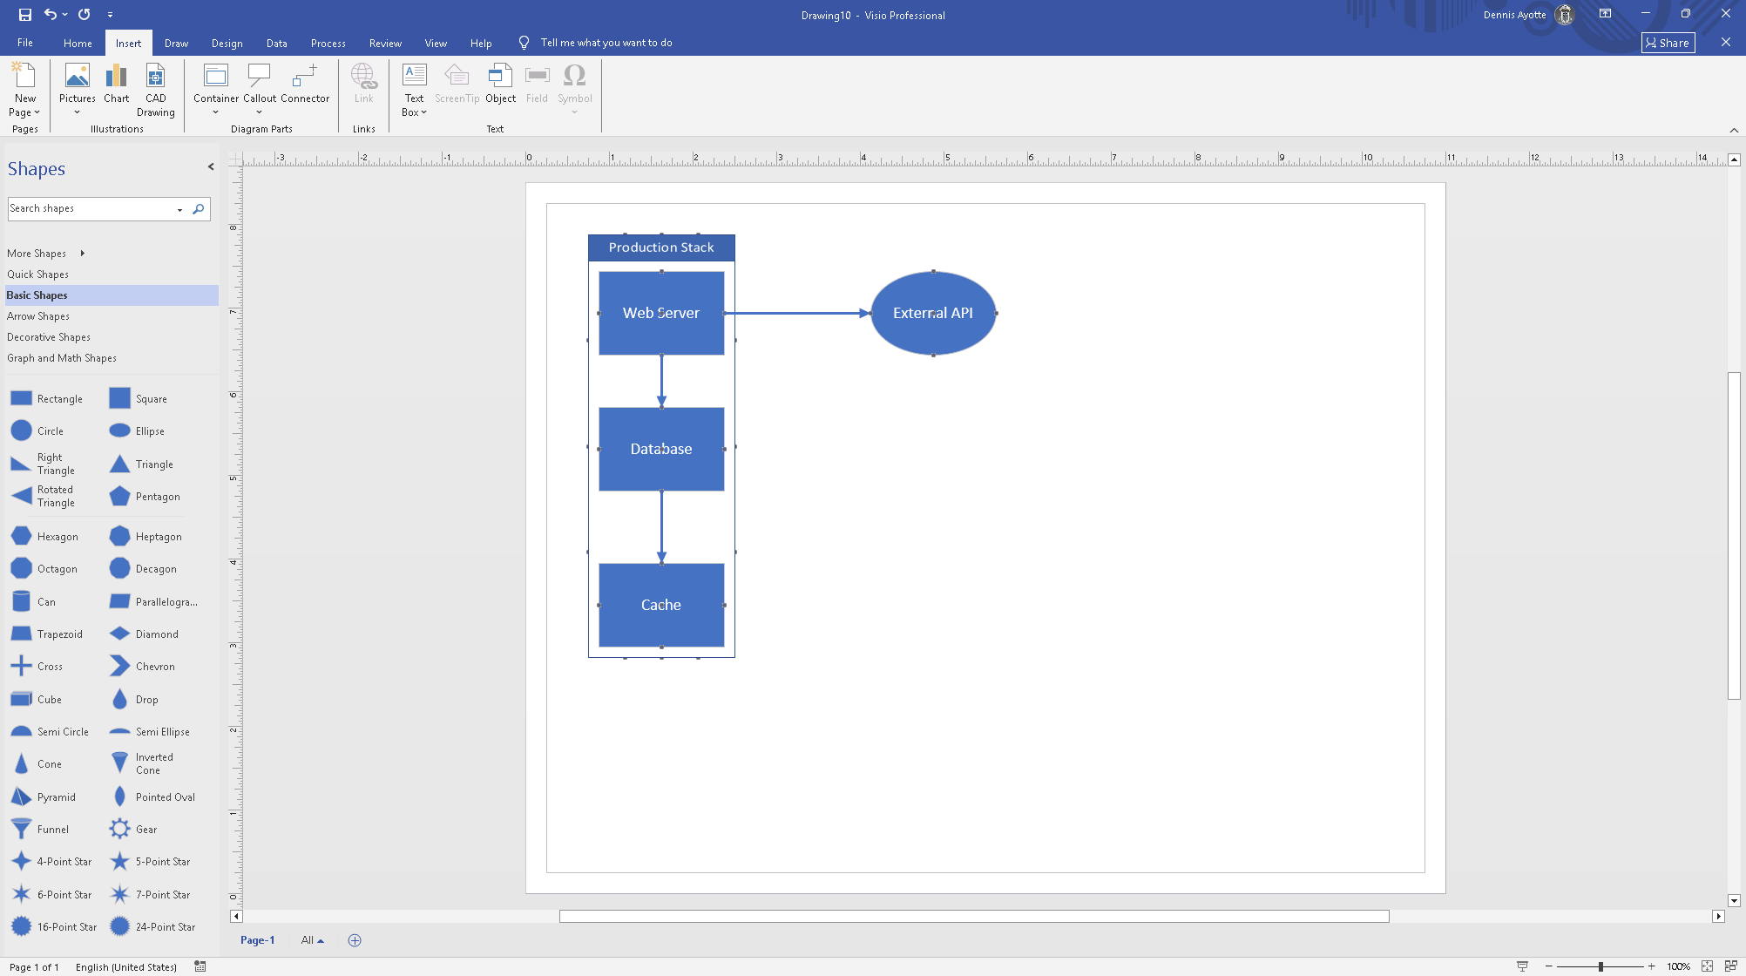The width and height of the screenshot is (1746, 976).
Task: Click the Share button
Action: (1668, 43)
